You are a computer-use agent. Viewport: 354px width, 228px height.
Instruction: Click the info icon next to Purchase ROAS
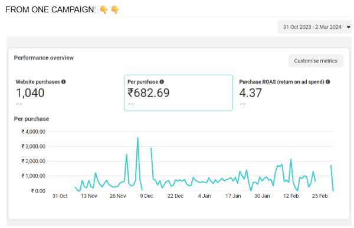[328, 82]
